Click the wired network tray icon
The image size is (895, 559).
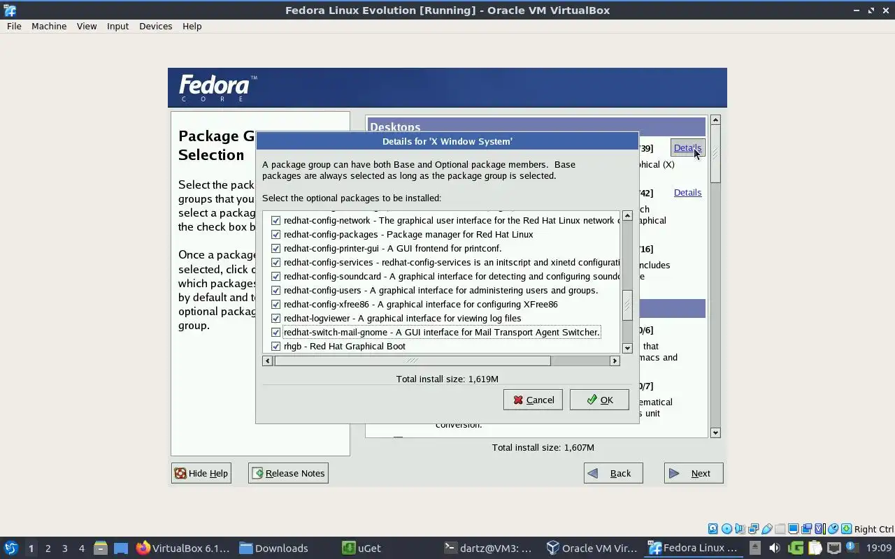click(834, 548)
